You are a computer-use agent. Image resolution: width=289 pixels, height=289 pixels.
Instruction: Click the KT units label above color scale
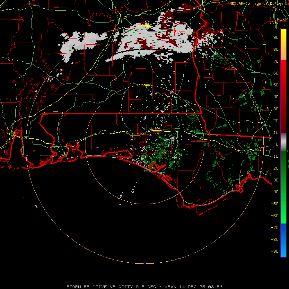[x=274, y=22]
